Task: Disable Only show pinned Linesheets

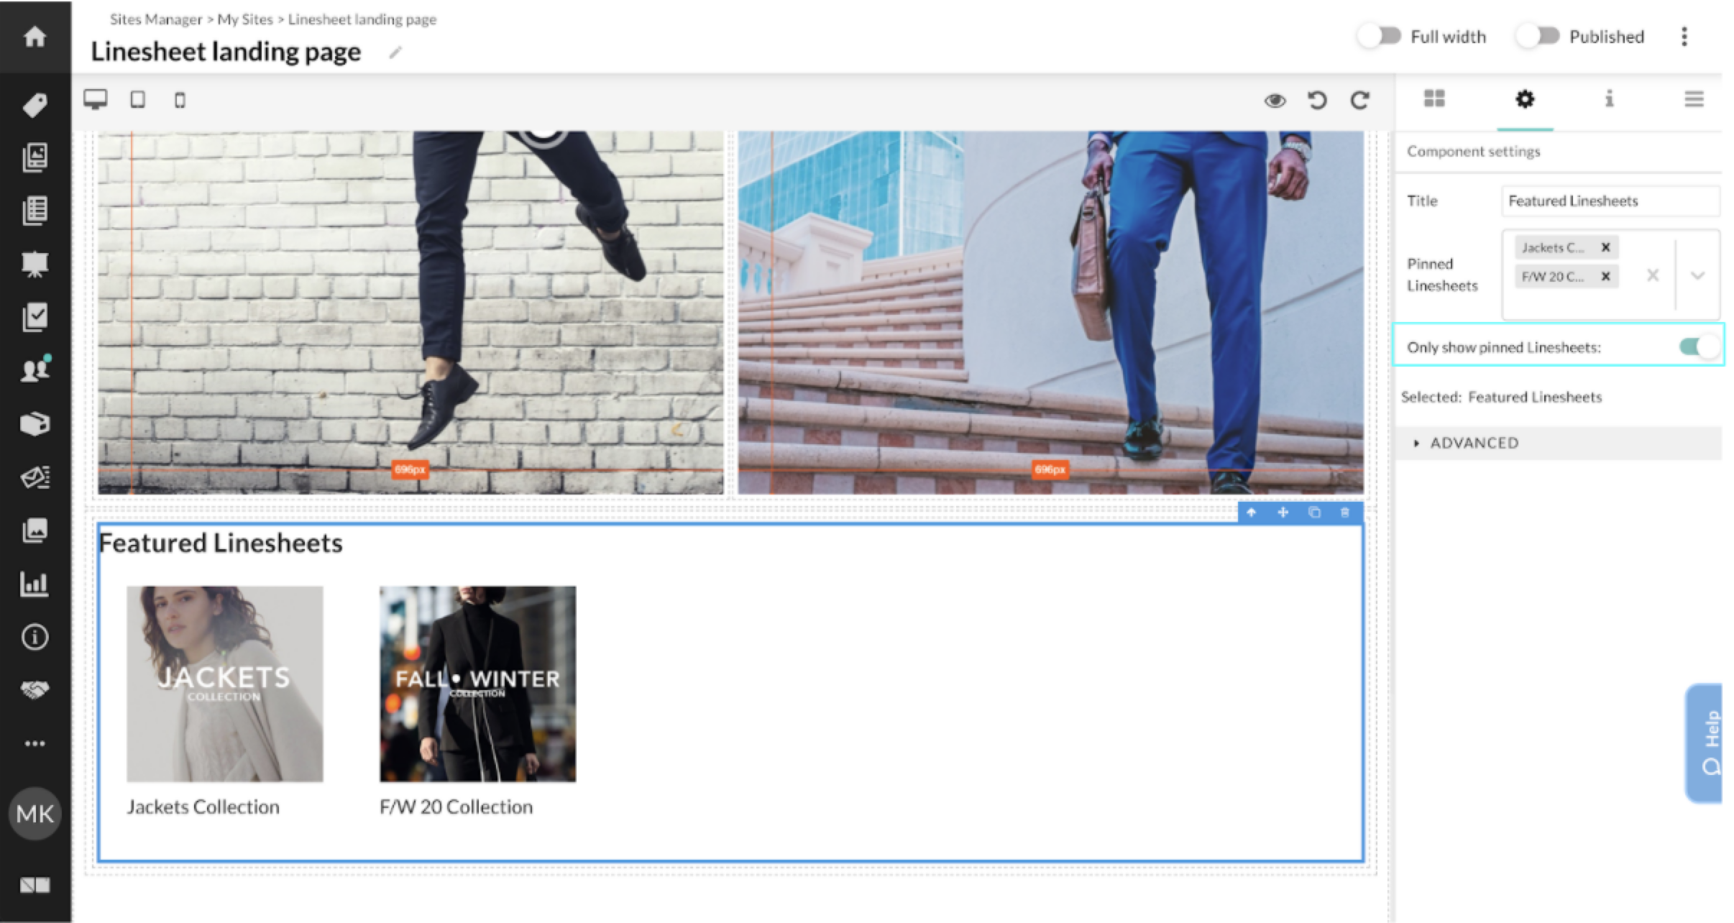Action: tap(1699, 346)
